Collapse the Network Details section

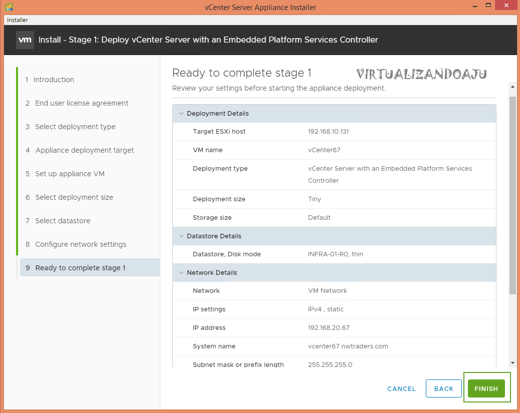[181, 273]
